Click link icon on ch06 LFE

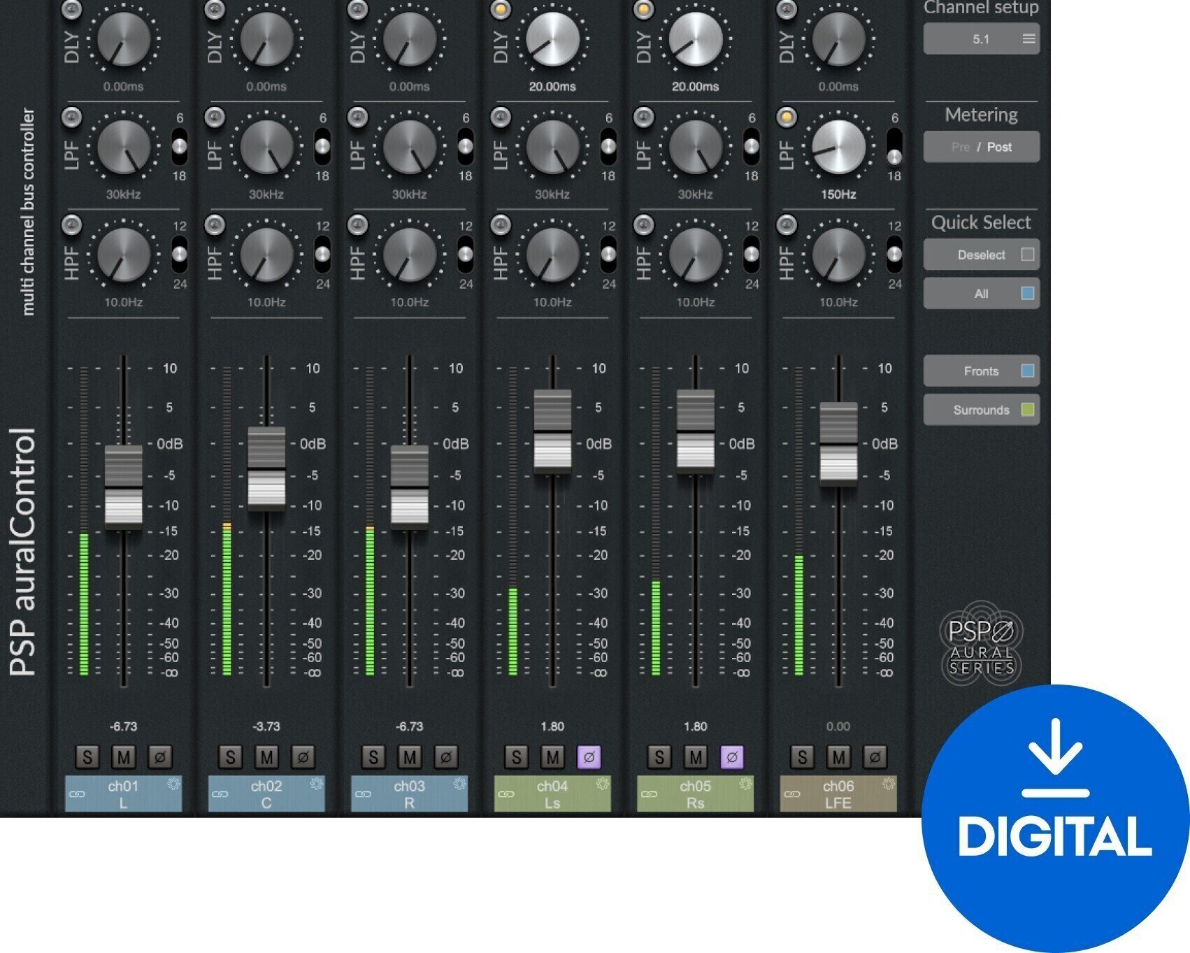(792, 795)
